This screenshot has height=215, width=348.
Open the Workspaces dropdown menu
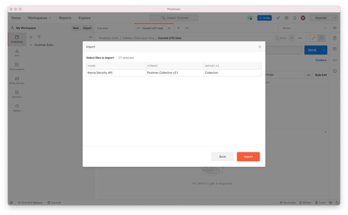[x=40, y=18]
